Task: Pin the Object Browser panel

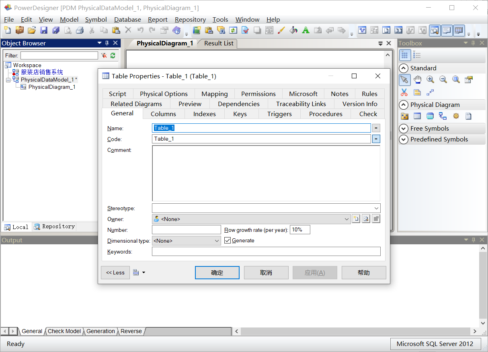Action: point(107,43)
